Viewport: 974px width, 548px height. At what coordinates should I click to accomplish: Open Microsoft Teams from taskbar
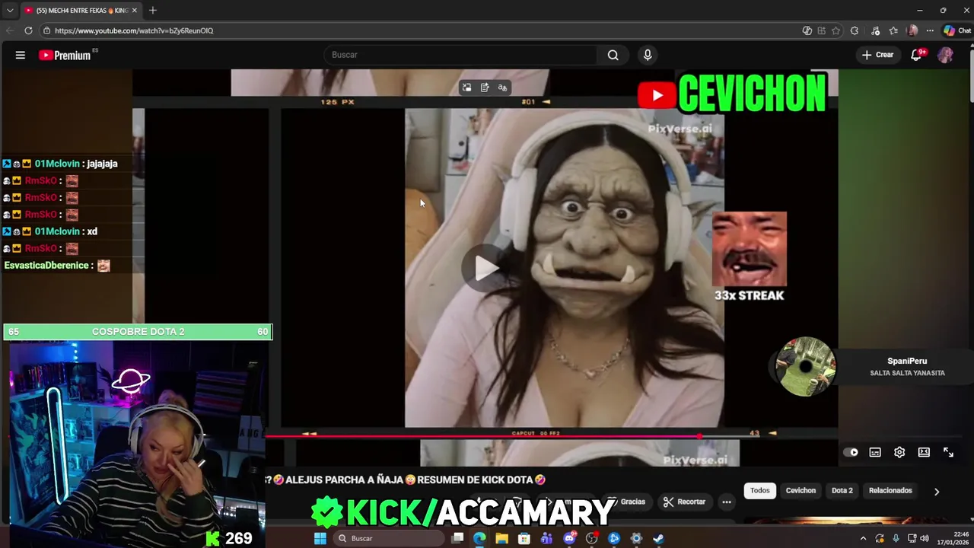(x=546, y=538)
